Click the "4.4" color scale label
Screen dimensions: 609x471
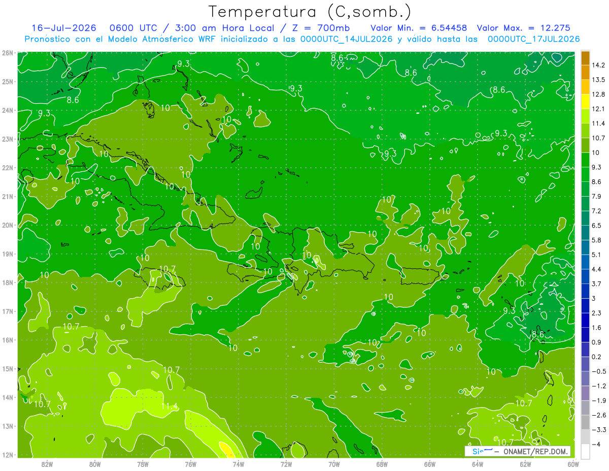(x=596, y=269)
